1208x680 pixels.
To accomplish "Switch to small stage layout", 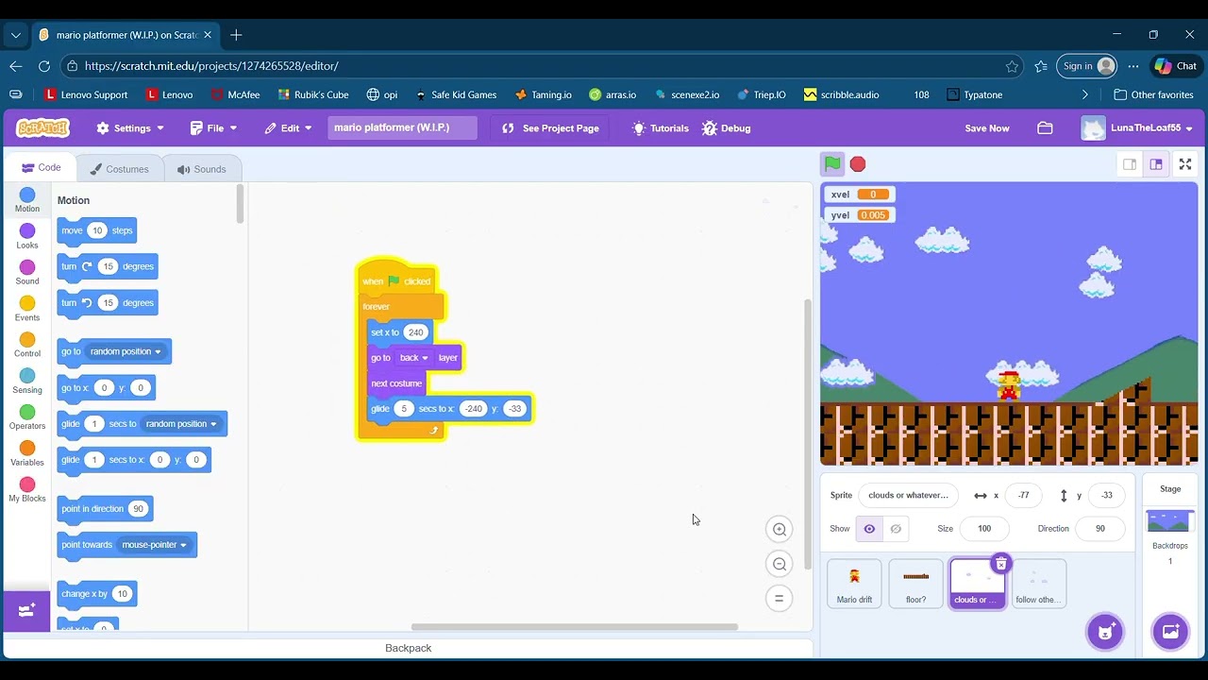I will tap(1130, 164).
